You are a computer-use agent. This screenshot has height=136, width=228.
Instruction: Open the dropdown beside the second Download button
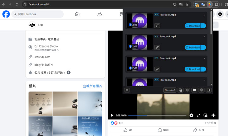tap(203, 47)
